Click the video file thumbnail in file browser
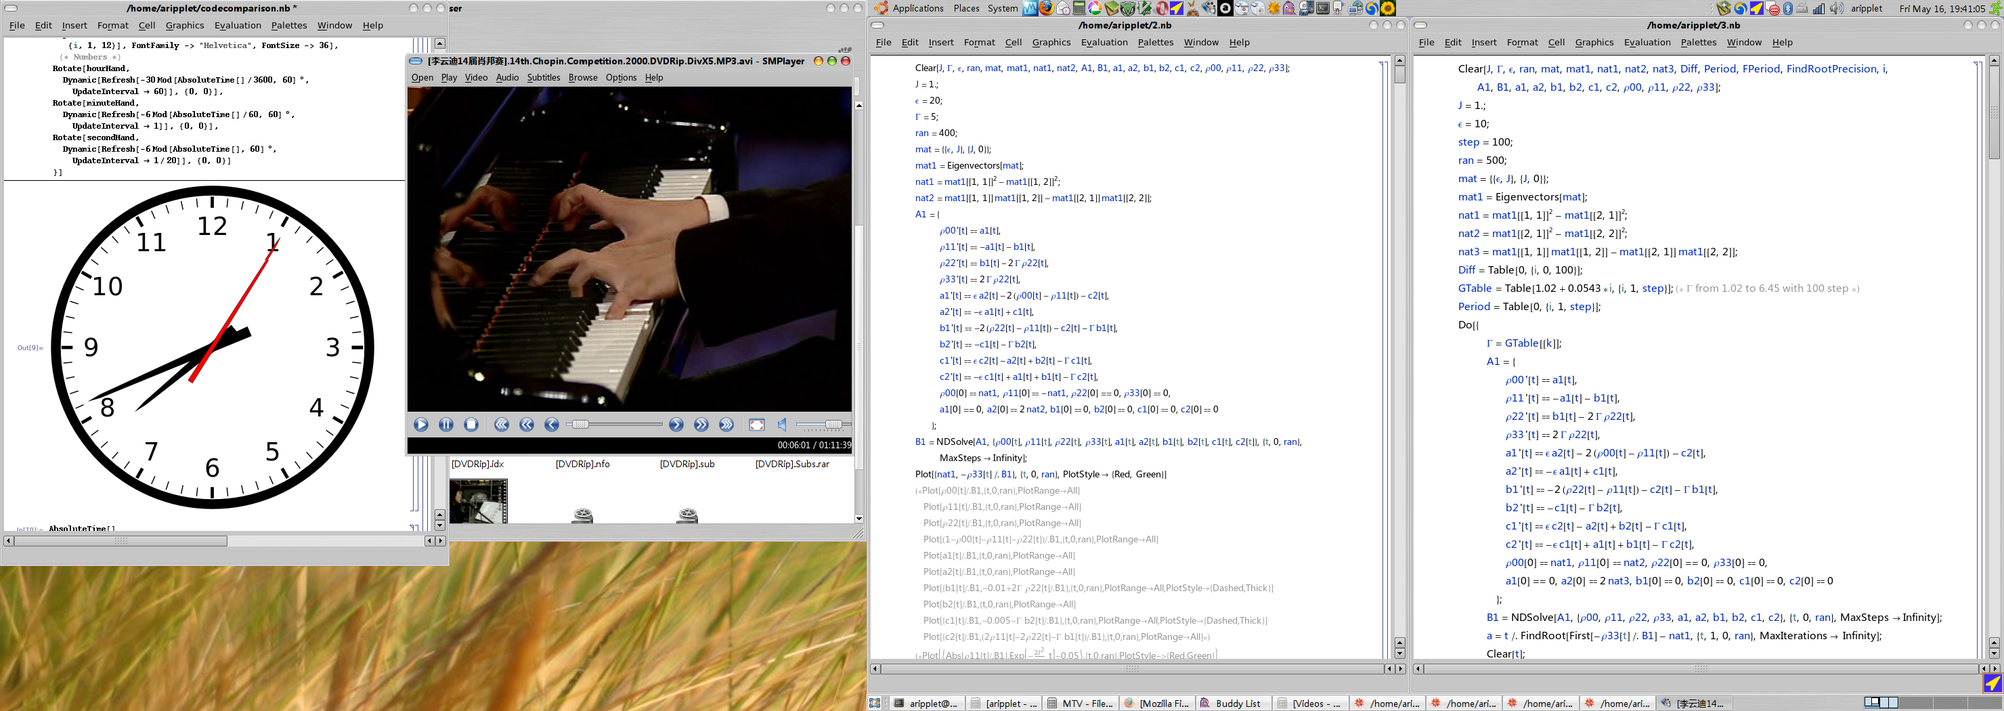2004x711 pixels. 479,501
